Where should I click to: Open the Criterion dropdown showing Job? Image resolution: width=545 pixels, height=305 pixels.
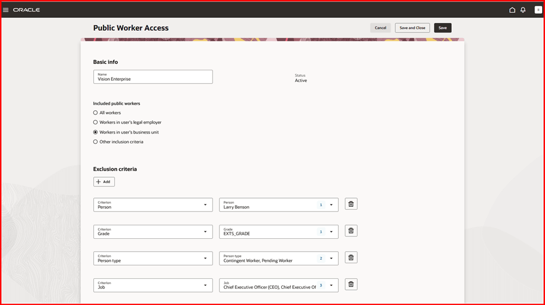pyautogui.click(x=153, y=285)
